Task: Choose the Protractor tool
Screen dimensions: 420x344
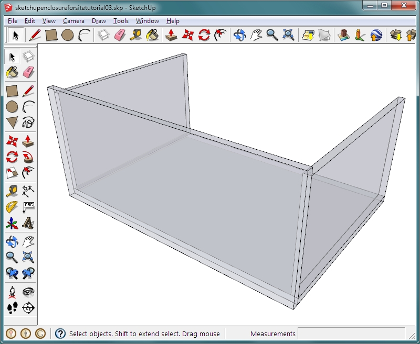Action: click(12, 207)
